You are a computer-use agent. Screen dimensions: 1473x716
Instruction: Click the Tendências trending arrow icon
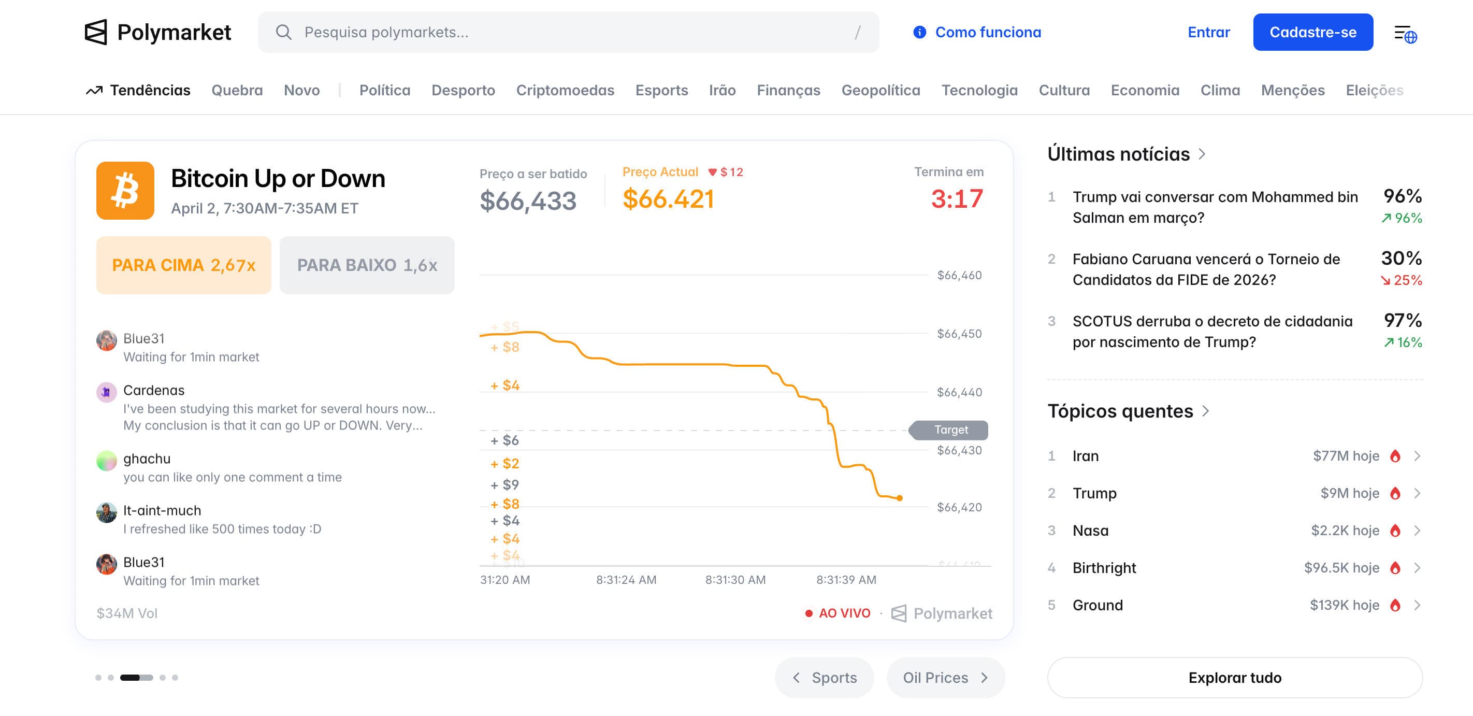click(x=94, y=90)
